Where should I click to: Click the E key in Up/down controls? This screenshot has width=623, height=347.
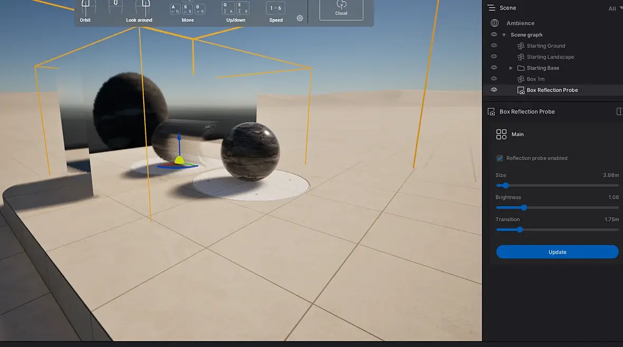pyautogui.click(x=242, y=7)
